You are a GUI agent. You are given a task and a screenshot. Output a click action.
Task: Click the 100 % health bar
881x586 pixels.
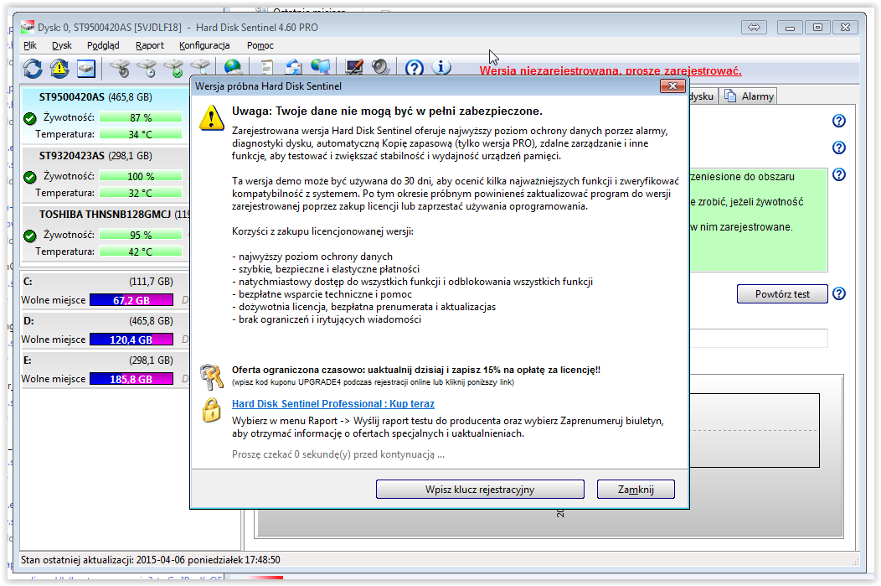(x=141, y=176)
